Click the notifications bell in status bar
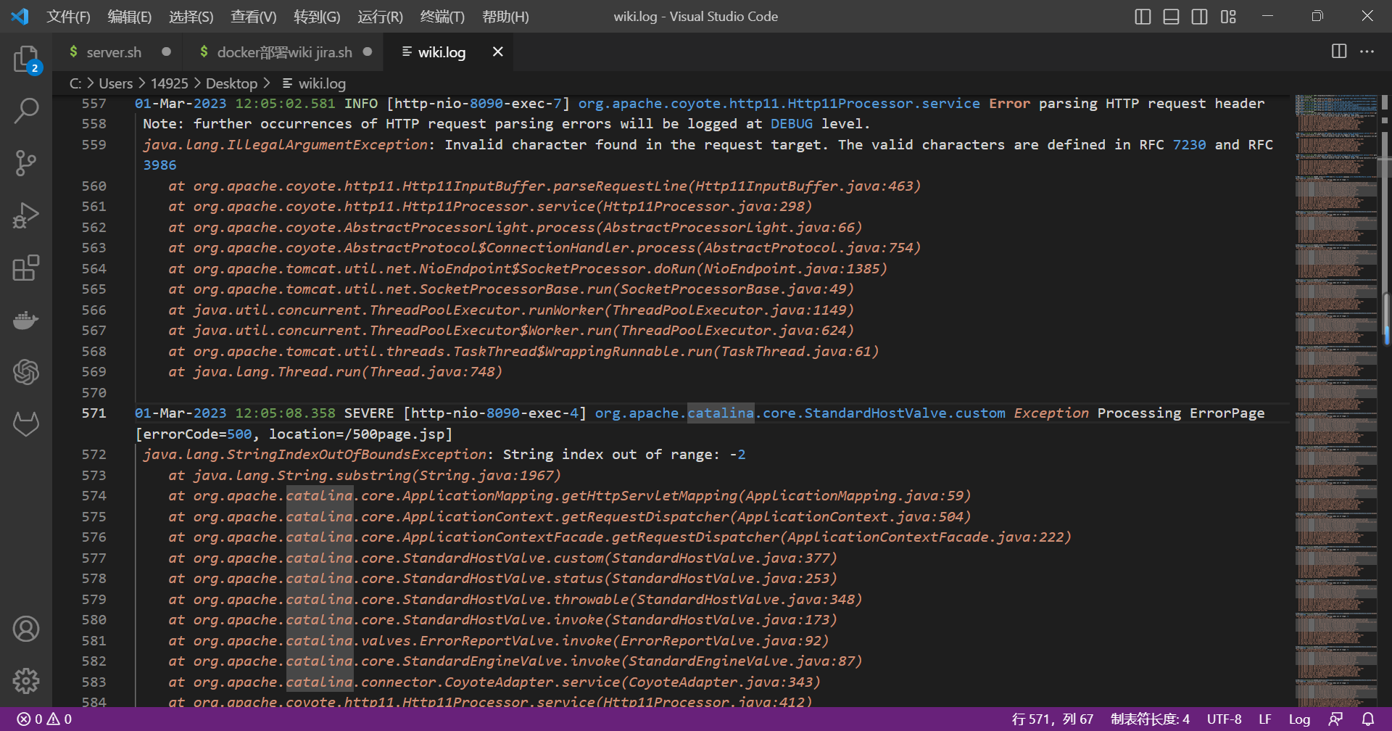The height and width of the screenshot is (731, 1392). [1368, 719]
